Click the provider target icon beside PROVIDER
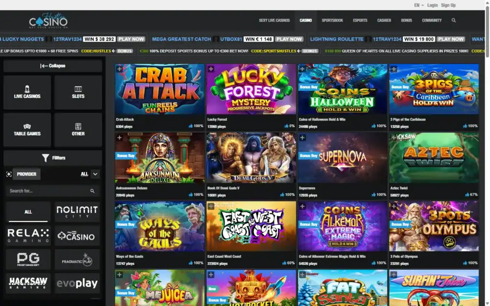 (9, 174)
